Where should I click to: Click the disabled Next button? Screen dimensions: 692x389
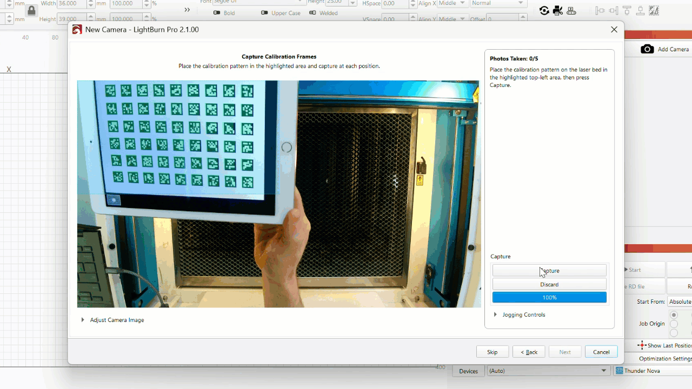tap(565, 352)
